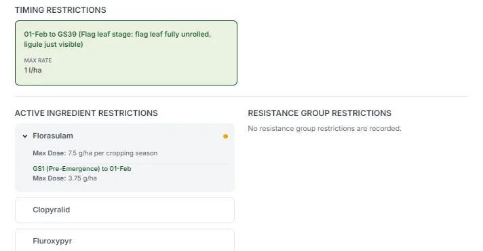Click the Max Dose 3.75 g/ha line

pos(64,178)
